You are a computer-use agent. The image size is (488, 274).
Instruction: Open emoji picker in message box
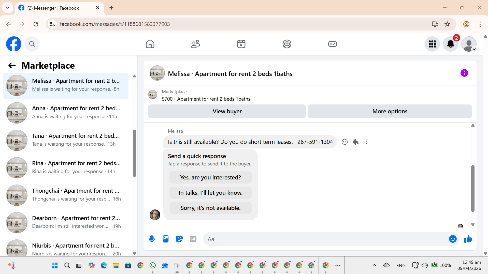click(x=453, y=239)
